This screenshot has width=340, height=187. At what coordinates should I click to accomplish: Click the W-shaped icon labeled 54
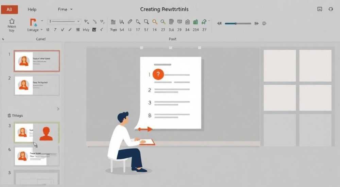pyautogui.click(x=122, y=22)
